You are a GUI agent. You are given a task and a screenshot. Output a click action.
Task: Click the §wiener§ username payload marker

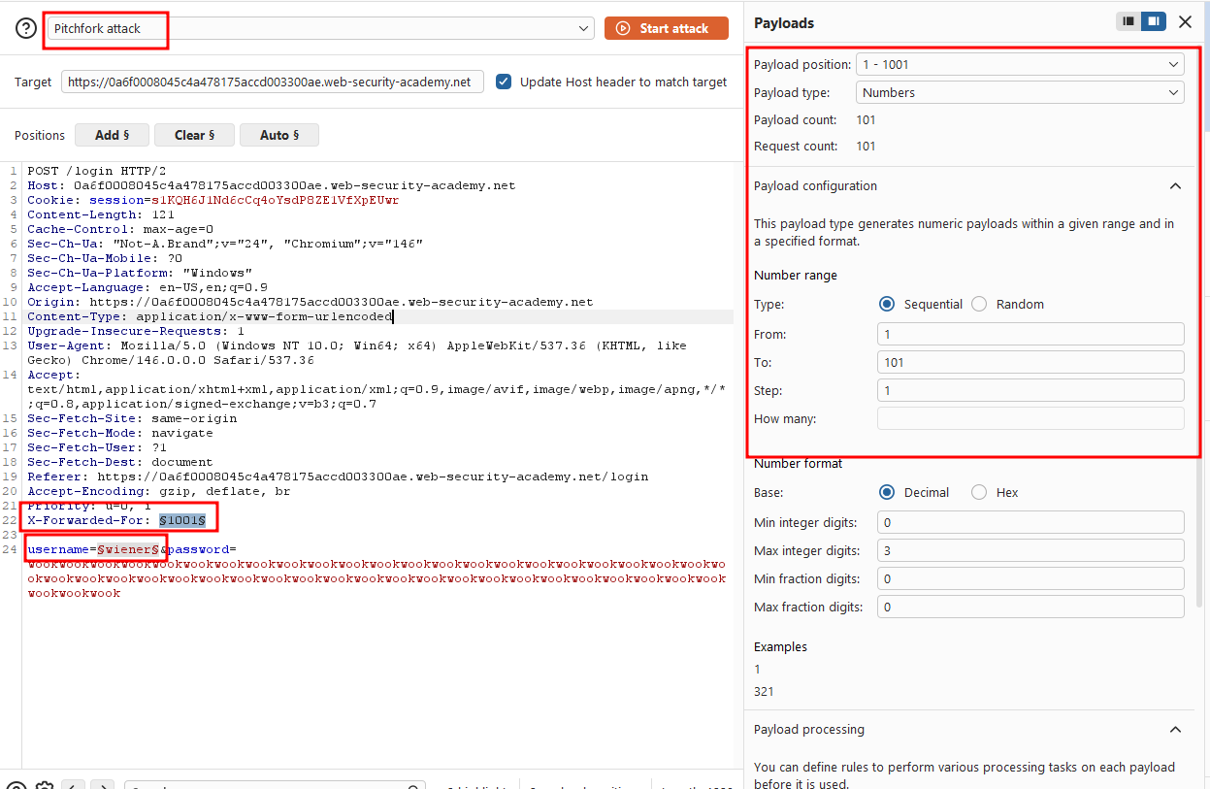(127, 550)
